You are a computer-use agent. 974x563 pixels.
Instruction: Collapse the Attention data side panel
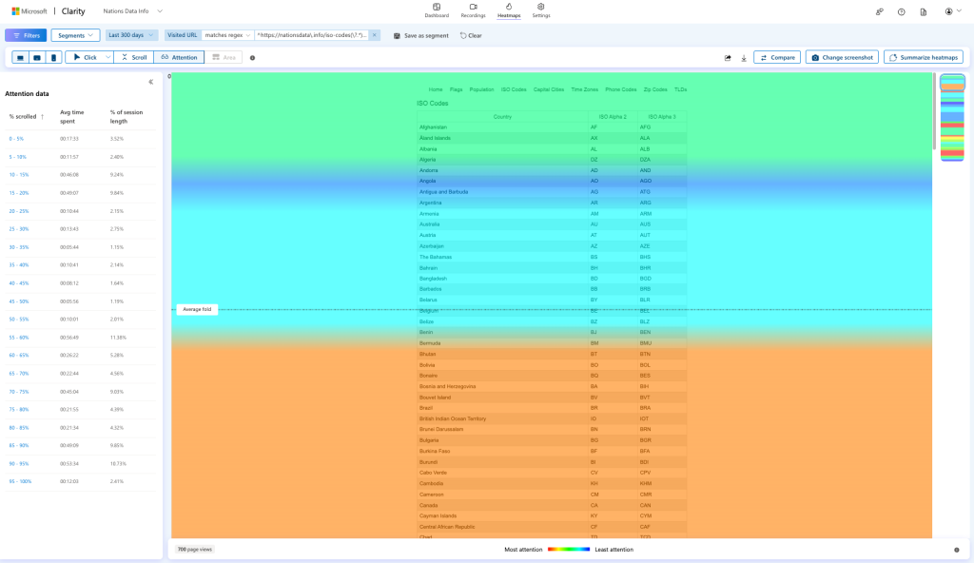tap(150, 82)
